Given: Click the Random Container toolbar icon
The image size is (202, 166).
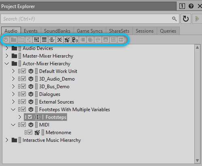Looking at the screenshot, I should tap(37, 40).
